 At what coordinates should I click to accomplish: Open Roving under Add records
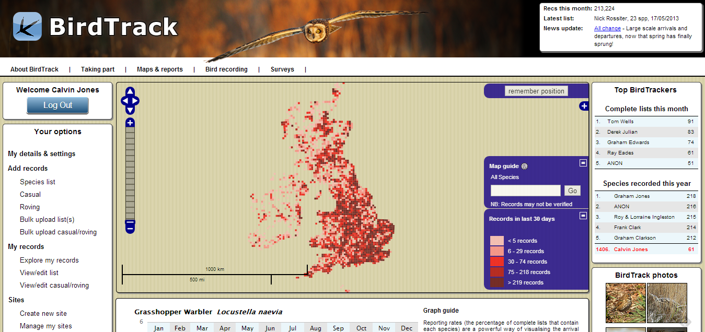[30, 207]
